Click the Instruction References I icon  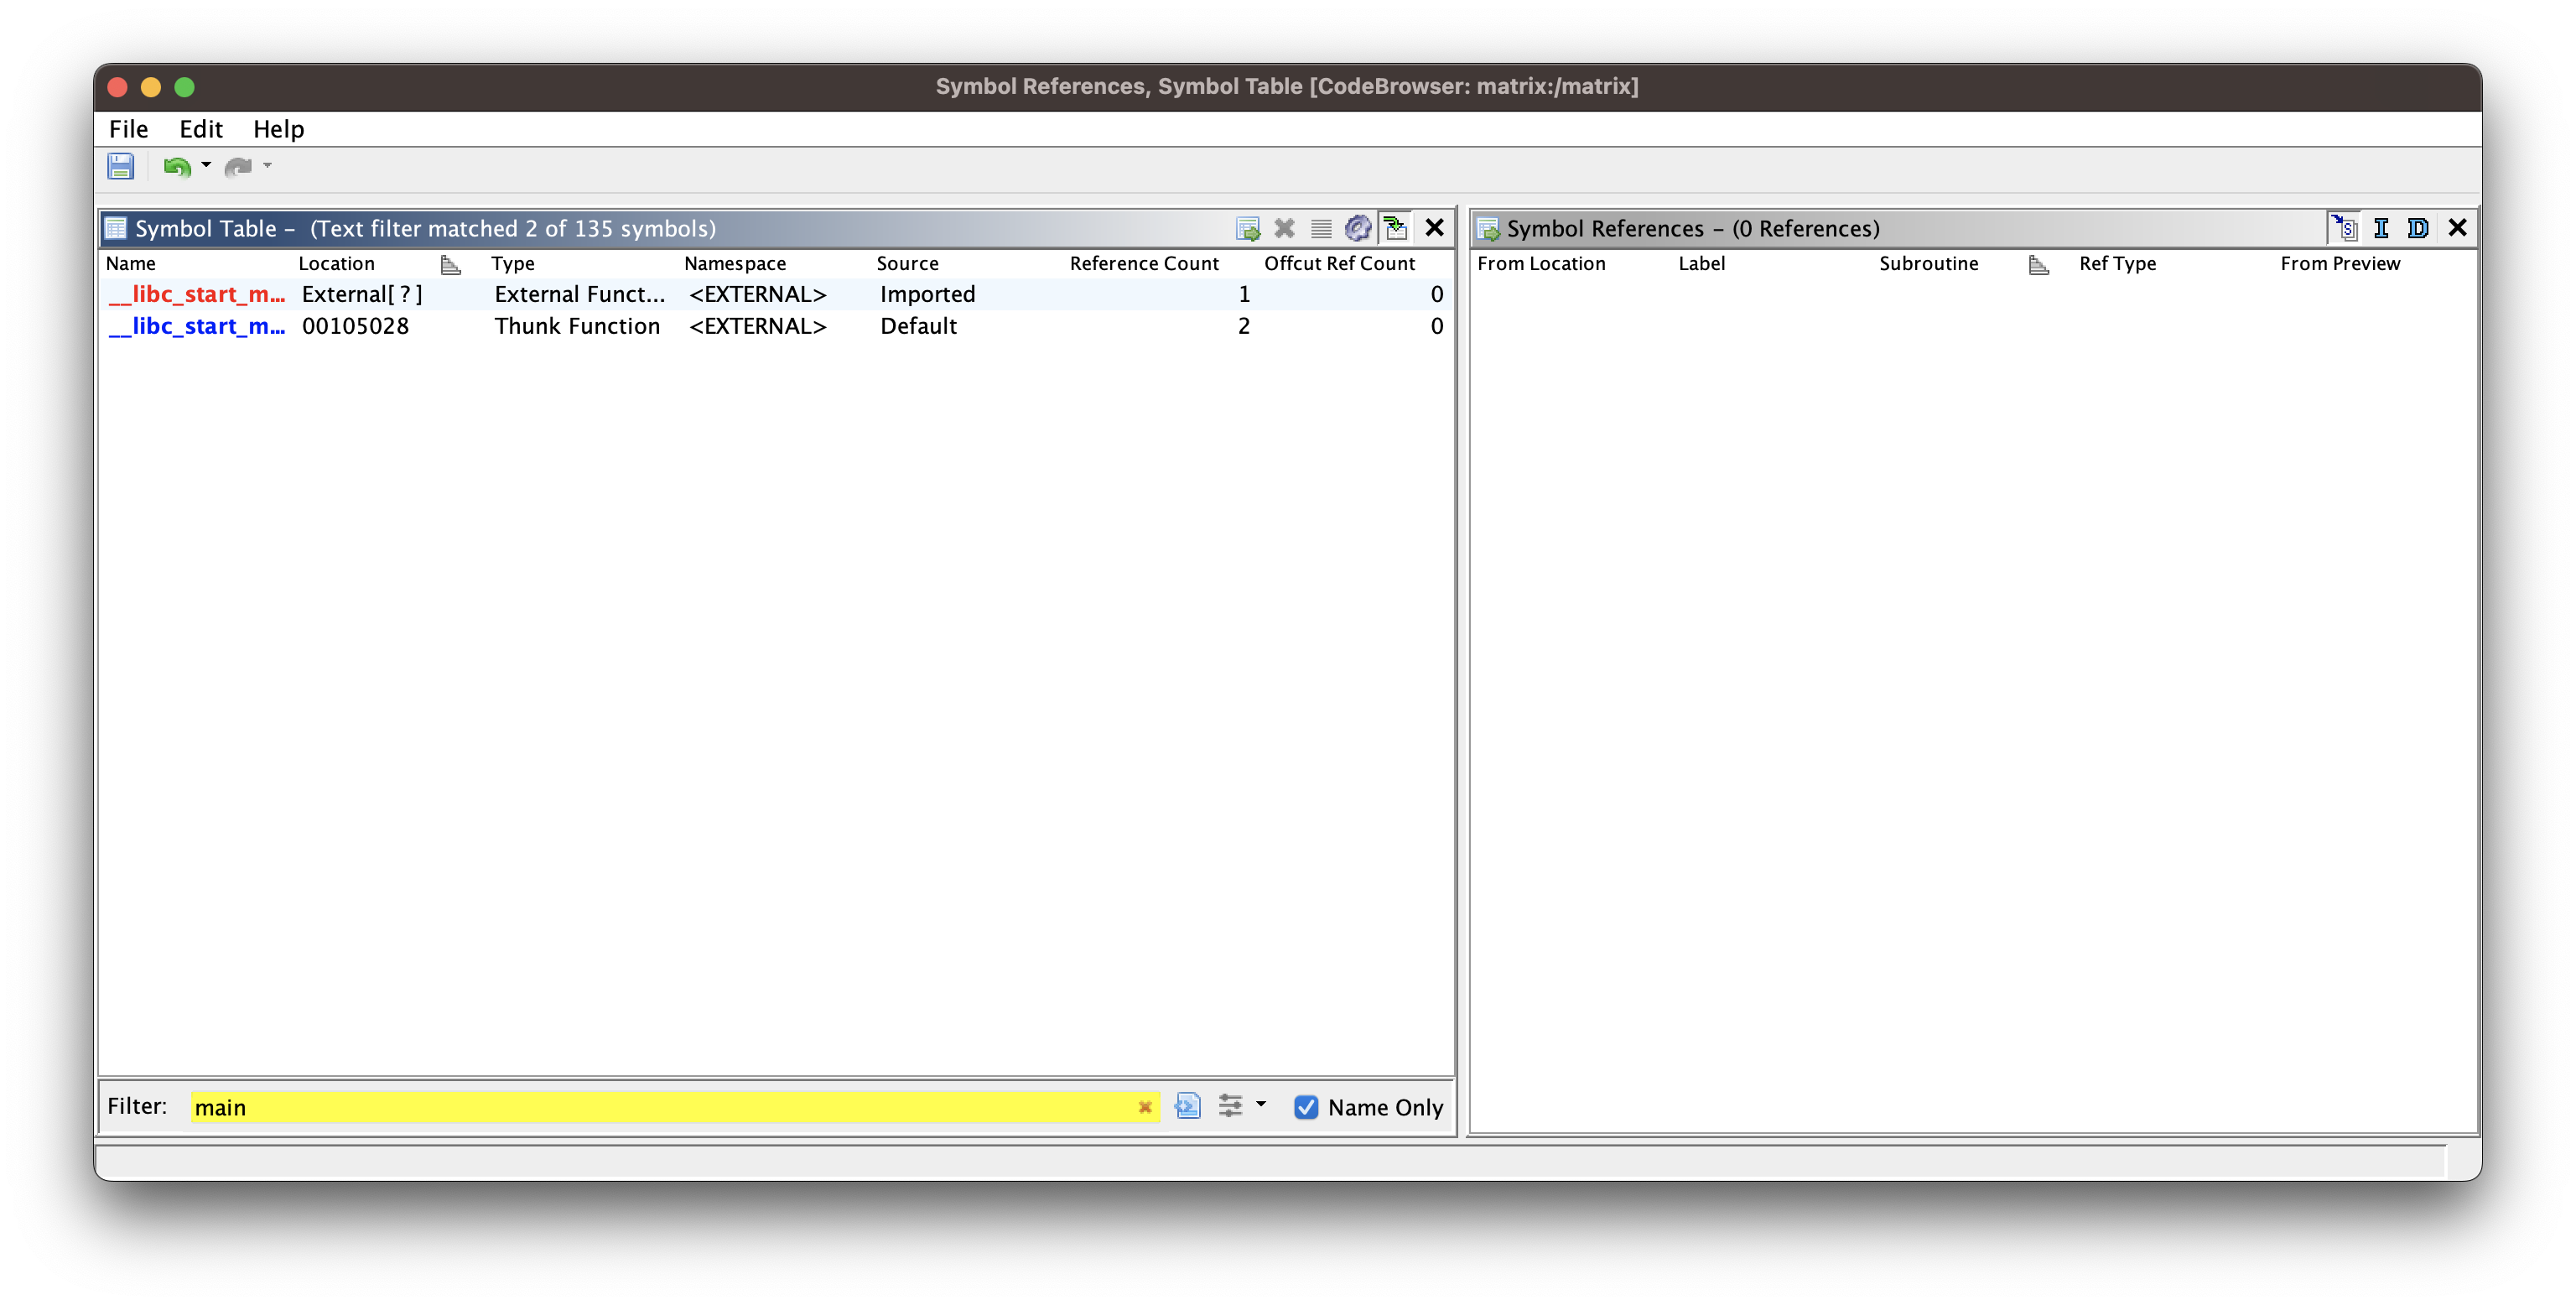coord(2381,229)
